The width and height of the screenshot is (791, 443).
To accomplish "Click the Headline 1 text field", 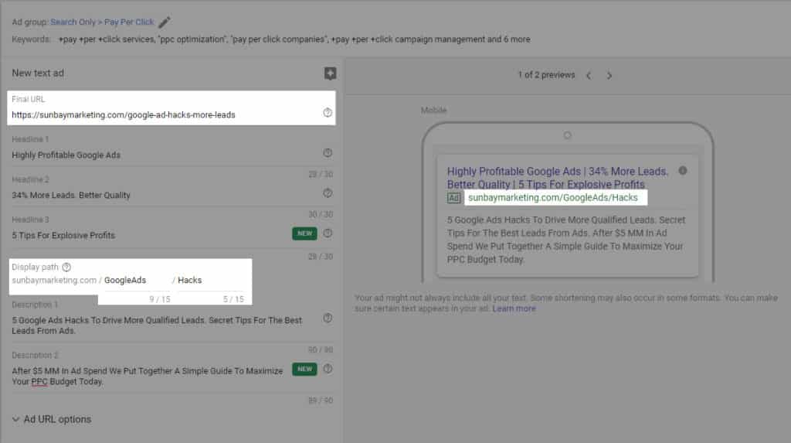I will tap(166, 155).
